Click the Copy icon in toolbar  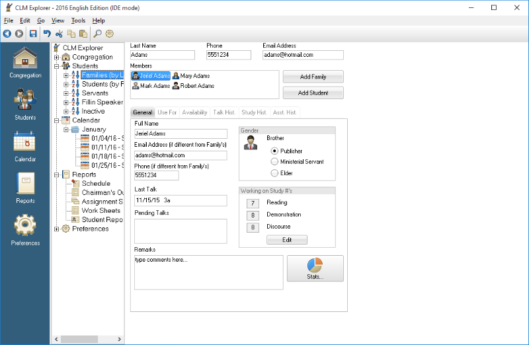pos(71,34)
